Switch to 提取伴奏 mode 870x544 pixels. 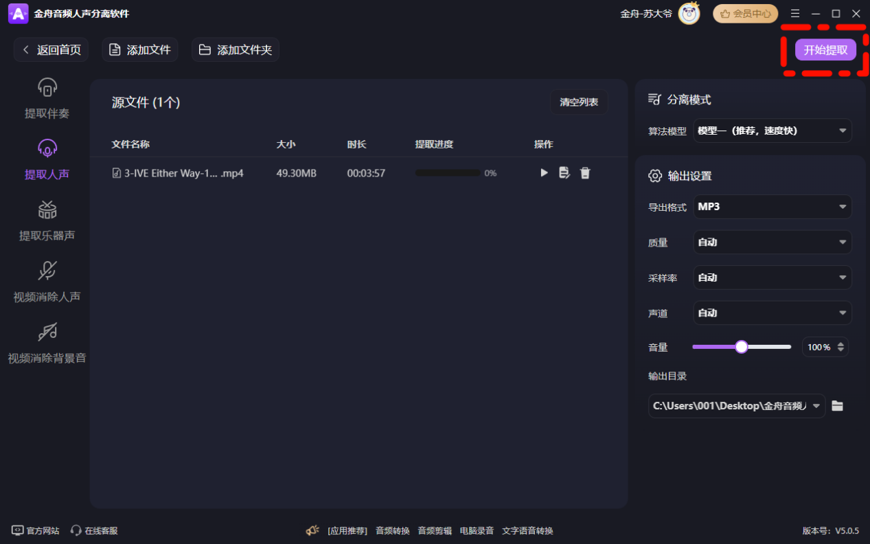pos(47,100)
